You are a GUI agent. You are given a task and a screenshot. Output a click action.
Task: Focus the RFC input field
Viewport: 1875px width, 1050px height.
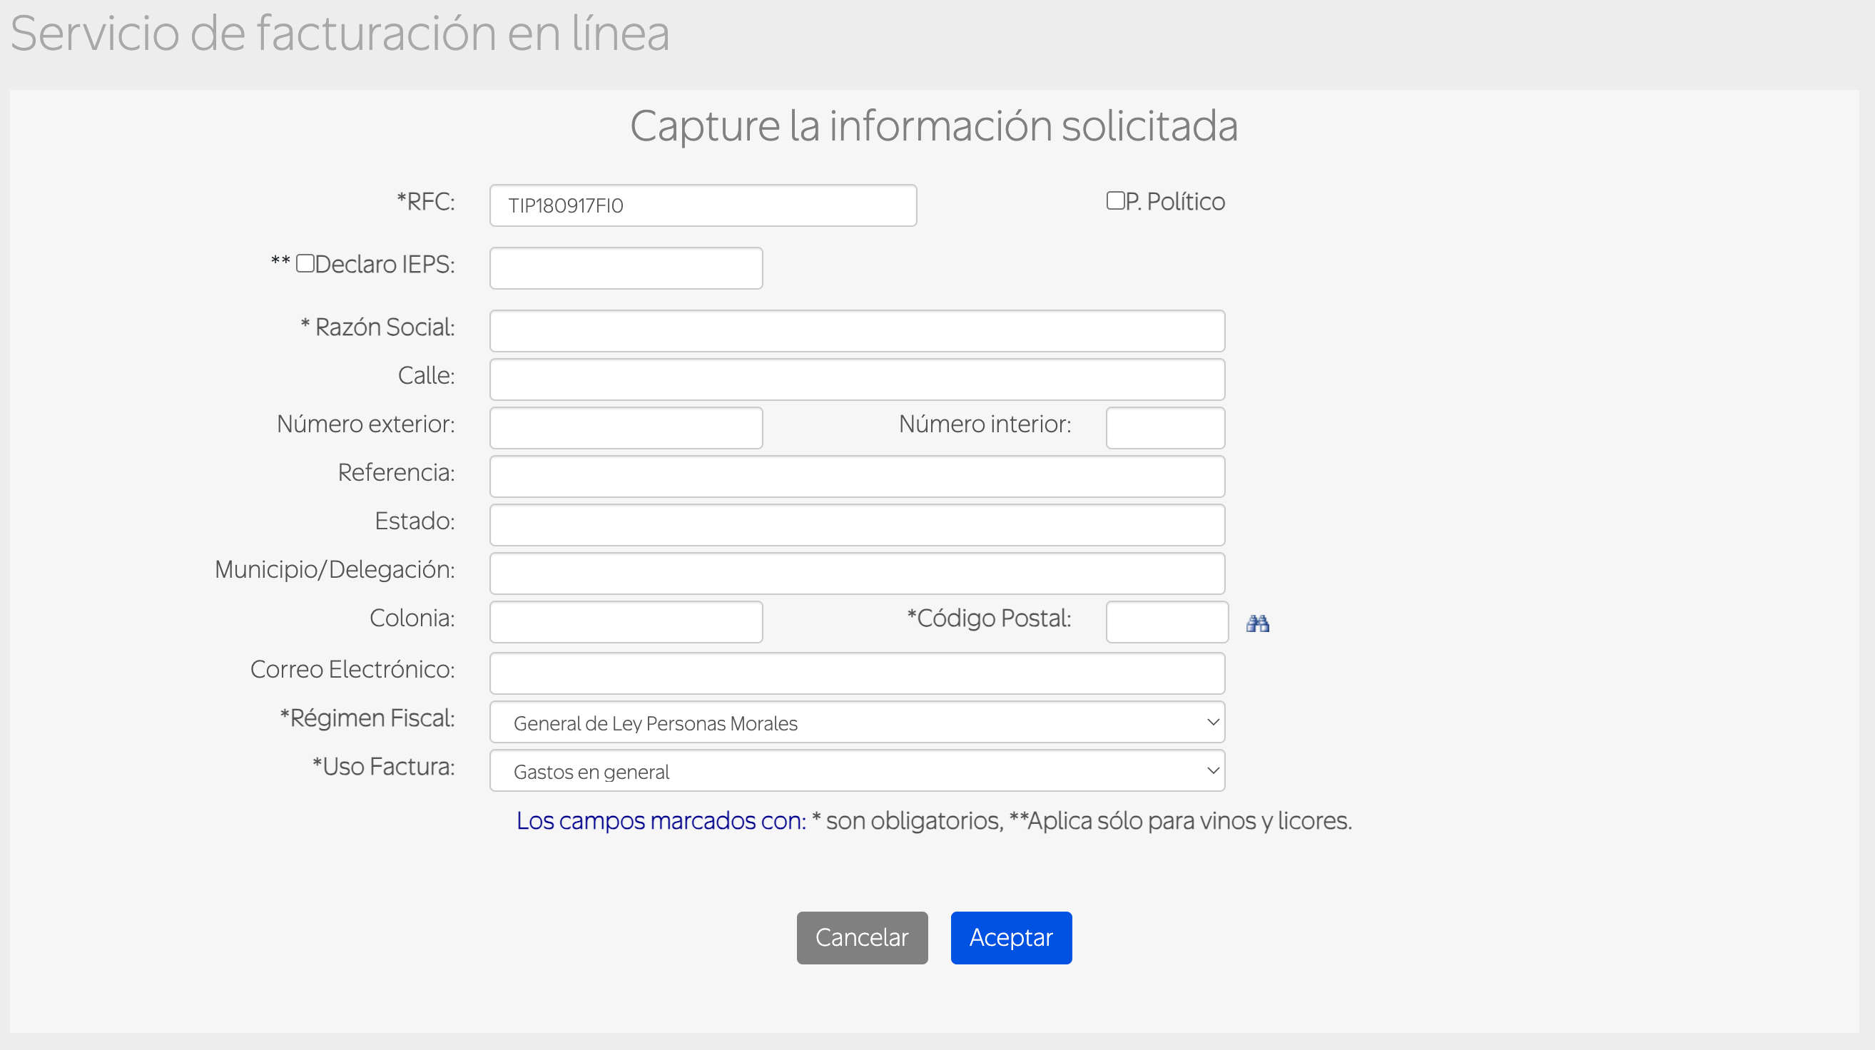click(703, 205)
